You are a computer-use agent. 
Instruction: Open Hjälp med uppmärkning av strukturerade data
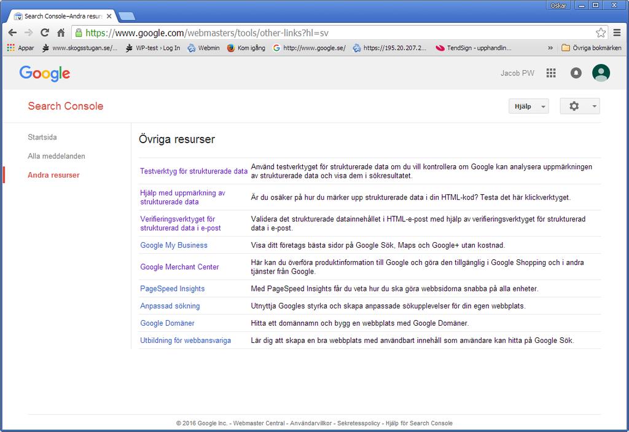coord(182,197)
